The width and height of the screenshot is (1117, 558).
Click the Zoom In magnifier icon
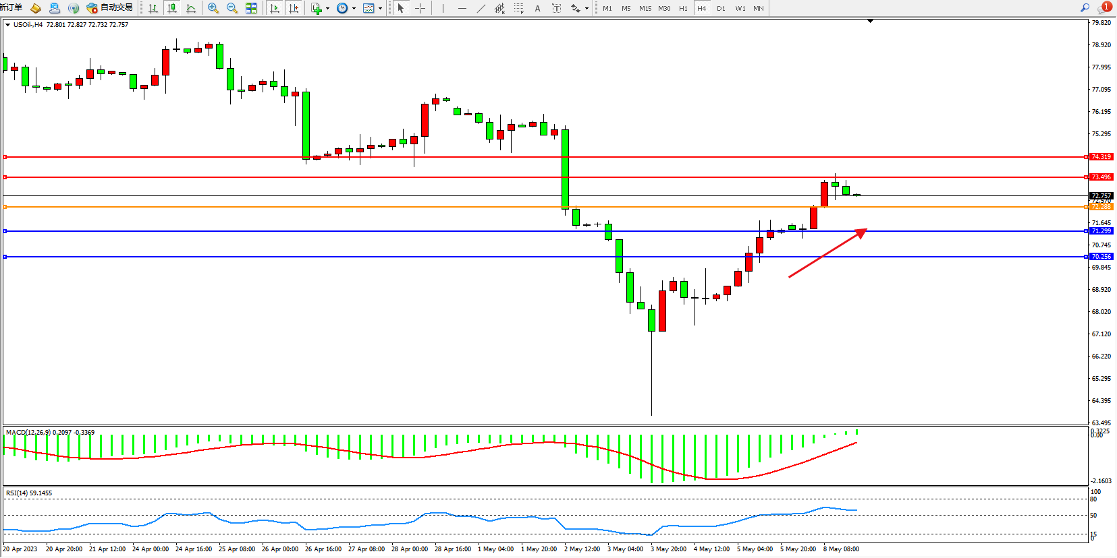coord(213,8)
